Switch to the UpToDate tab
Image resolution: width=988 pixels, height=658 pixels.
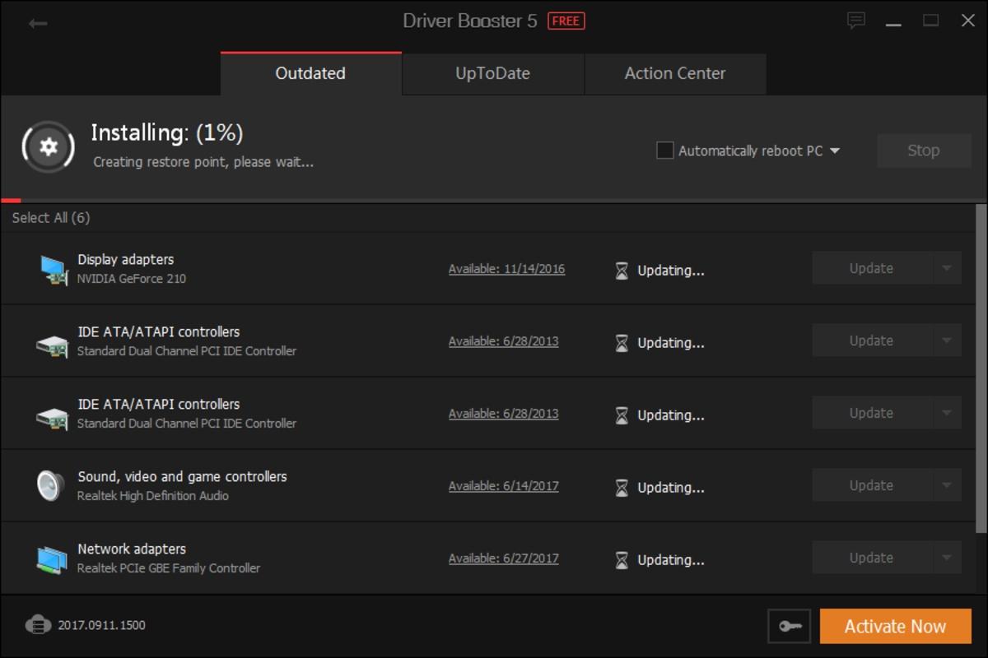(x=492, y=73)
